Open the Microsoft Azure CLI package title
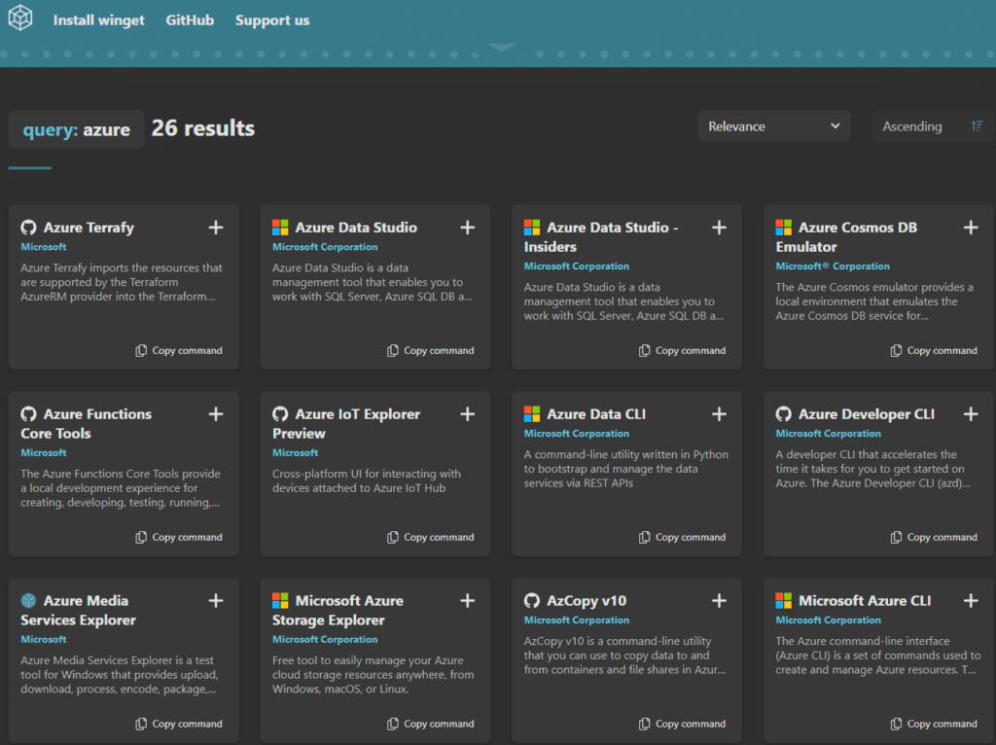 pos(865,601)
